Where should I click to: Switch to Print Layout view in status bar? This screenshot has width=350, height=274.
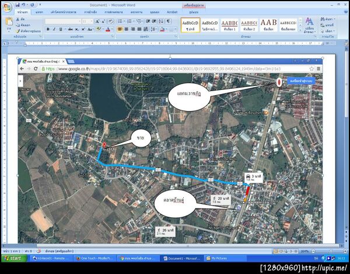276,251
